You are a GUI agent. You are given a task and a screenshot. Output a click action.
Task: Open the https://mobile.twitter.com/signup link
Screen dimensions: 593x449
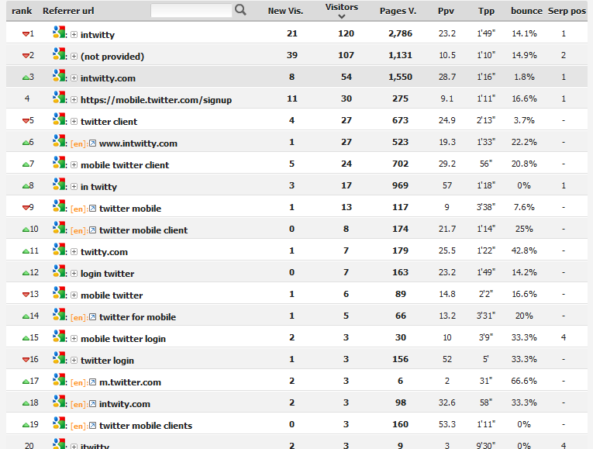[156, 100]
